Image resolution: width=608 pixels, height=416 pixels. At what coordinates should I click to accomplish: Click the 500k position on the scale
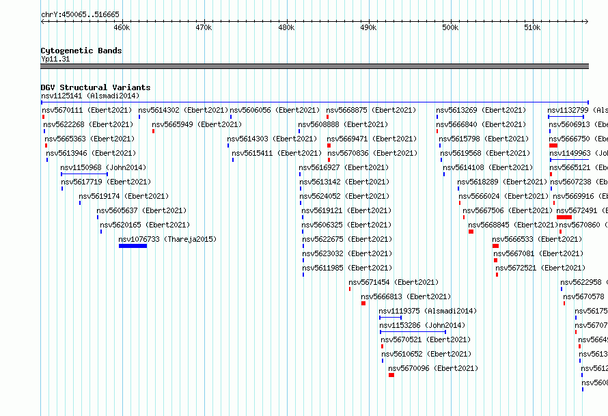pos(450,27)
